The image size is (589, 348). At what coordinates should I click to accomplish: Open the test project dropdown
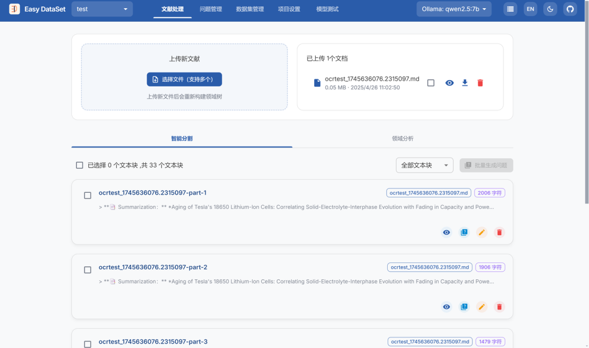(102, 9)
